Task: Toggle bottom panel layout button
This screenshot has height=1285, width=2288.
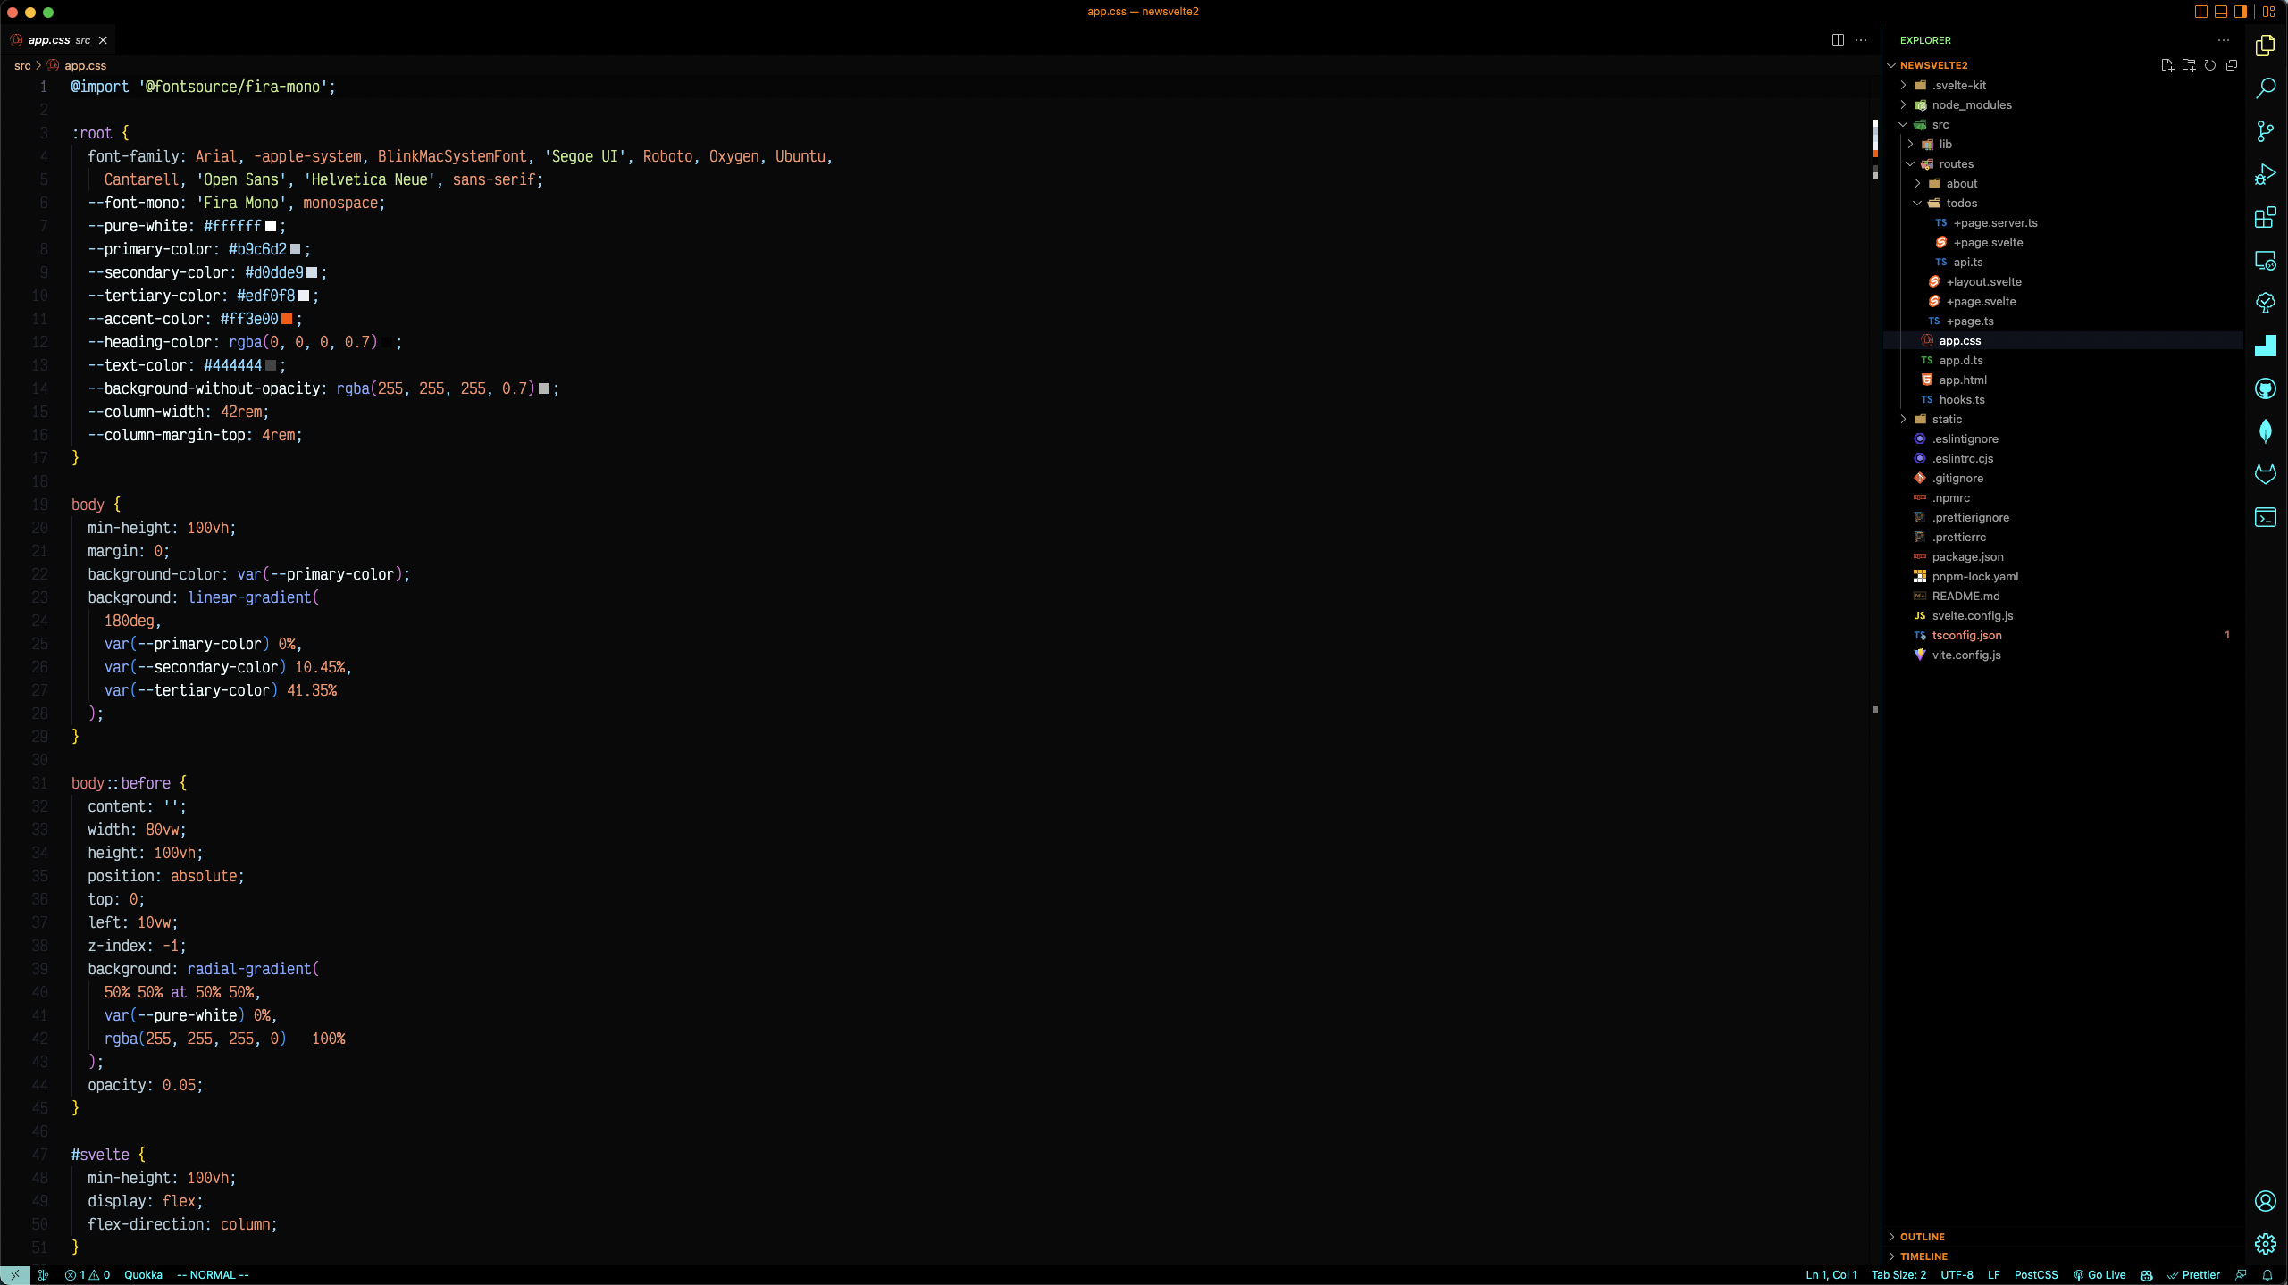Action: 2220,12
